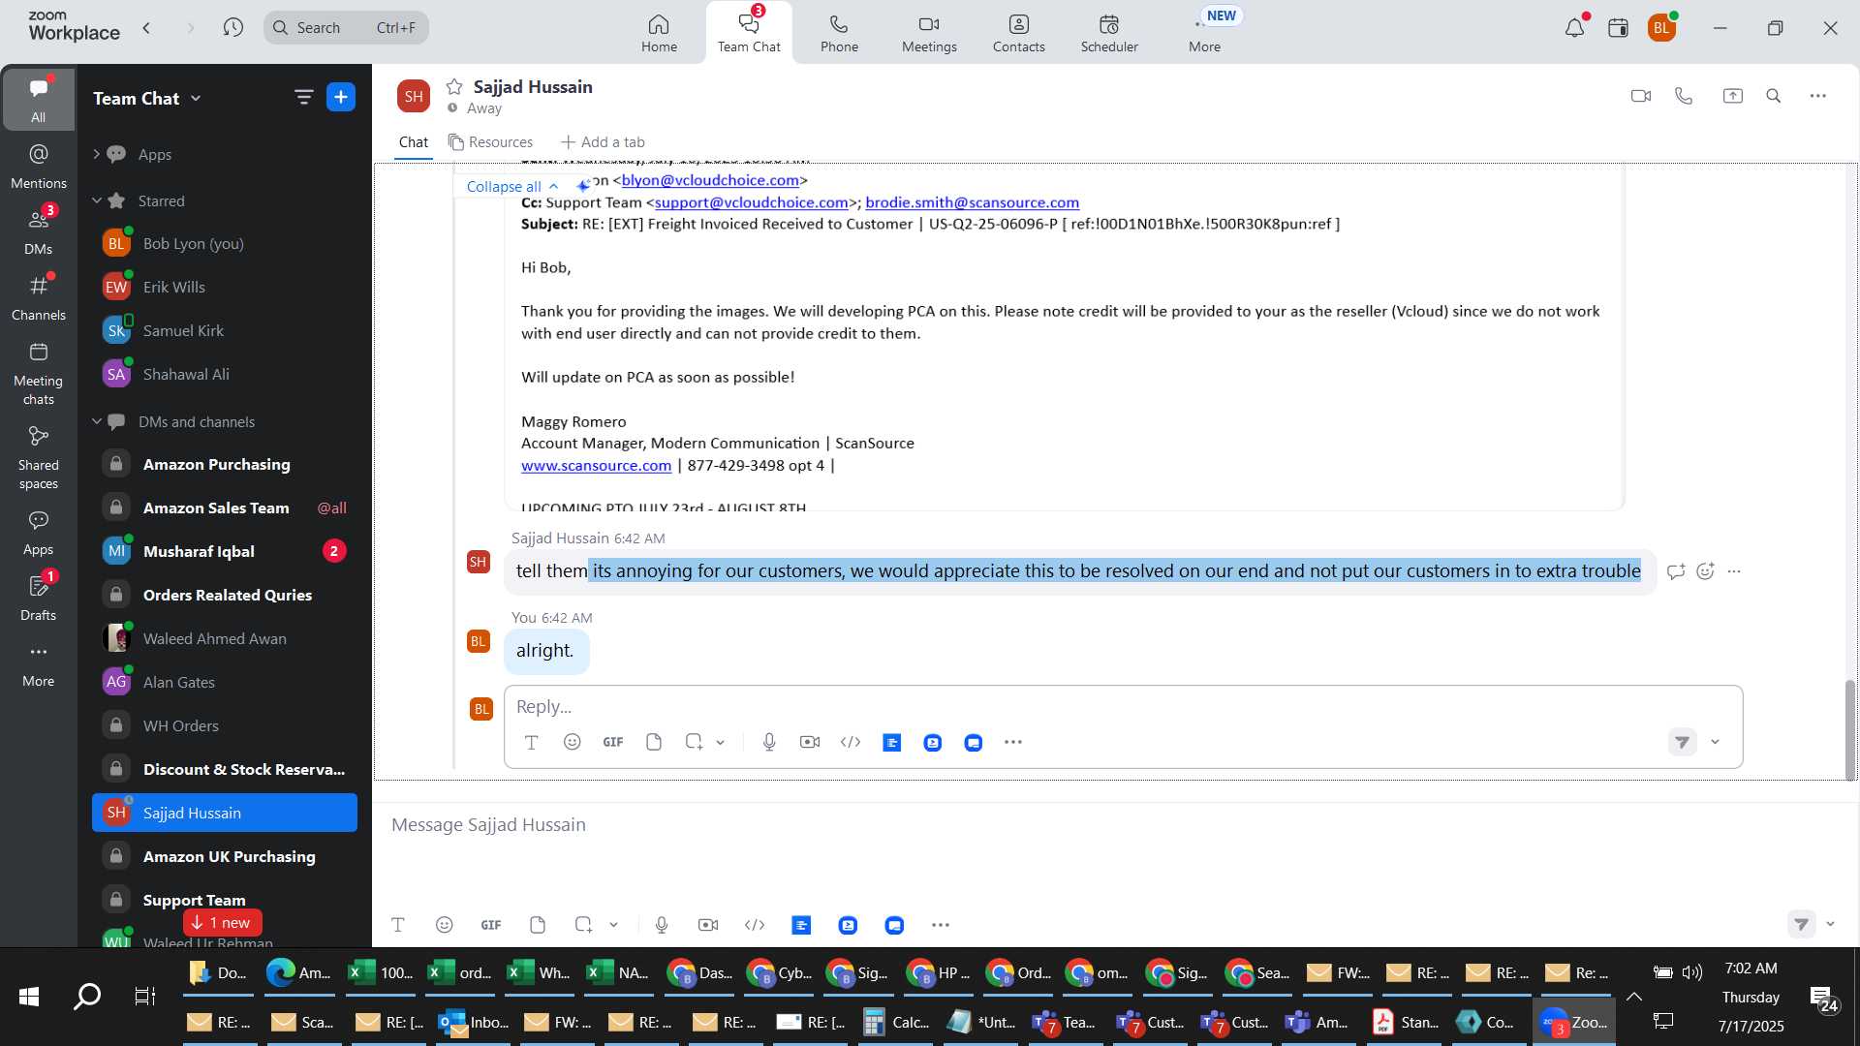Toggle text formatting in main message toolbar
The image size is (1860, 1046).
click(x=398, y=925)
